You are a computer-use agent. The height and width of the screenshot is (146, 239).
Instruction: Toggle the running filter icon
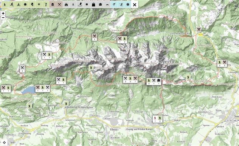click(x=12, y=5)
